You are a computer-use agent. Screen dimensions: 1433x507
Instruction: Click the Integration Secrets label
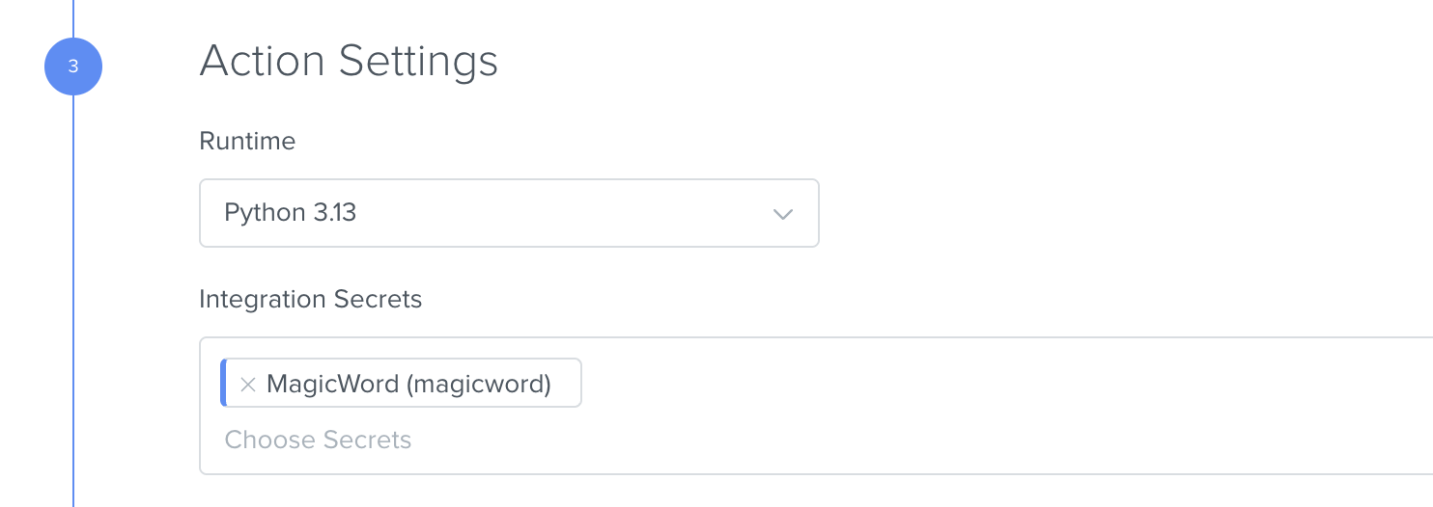click(311, 300)
